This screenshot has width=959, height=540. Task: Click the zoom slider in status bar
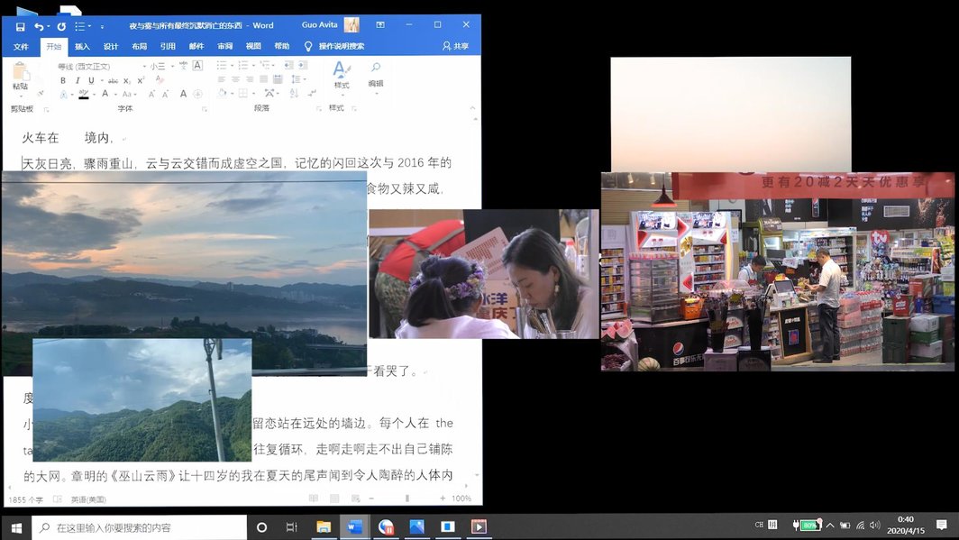tap(406, 499)
